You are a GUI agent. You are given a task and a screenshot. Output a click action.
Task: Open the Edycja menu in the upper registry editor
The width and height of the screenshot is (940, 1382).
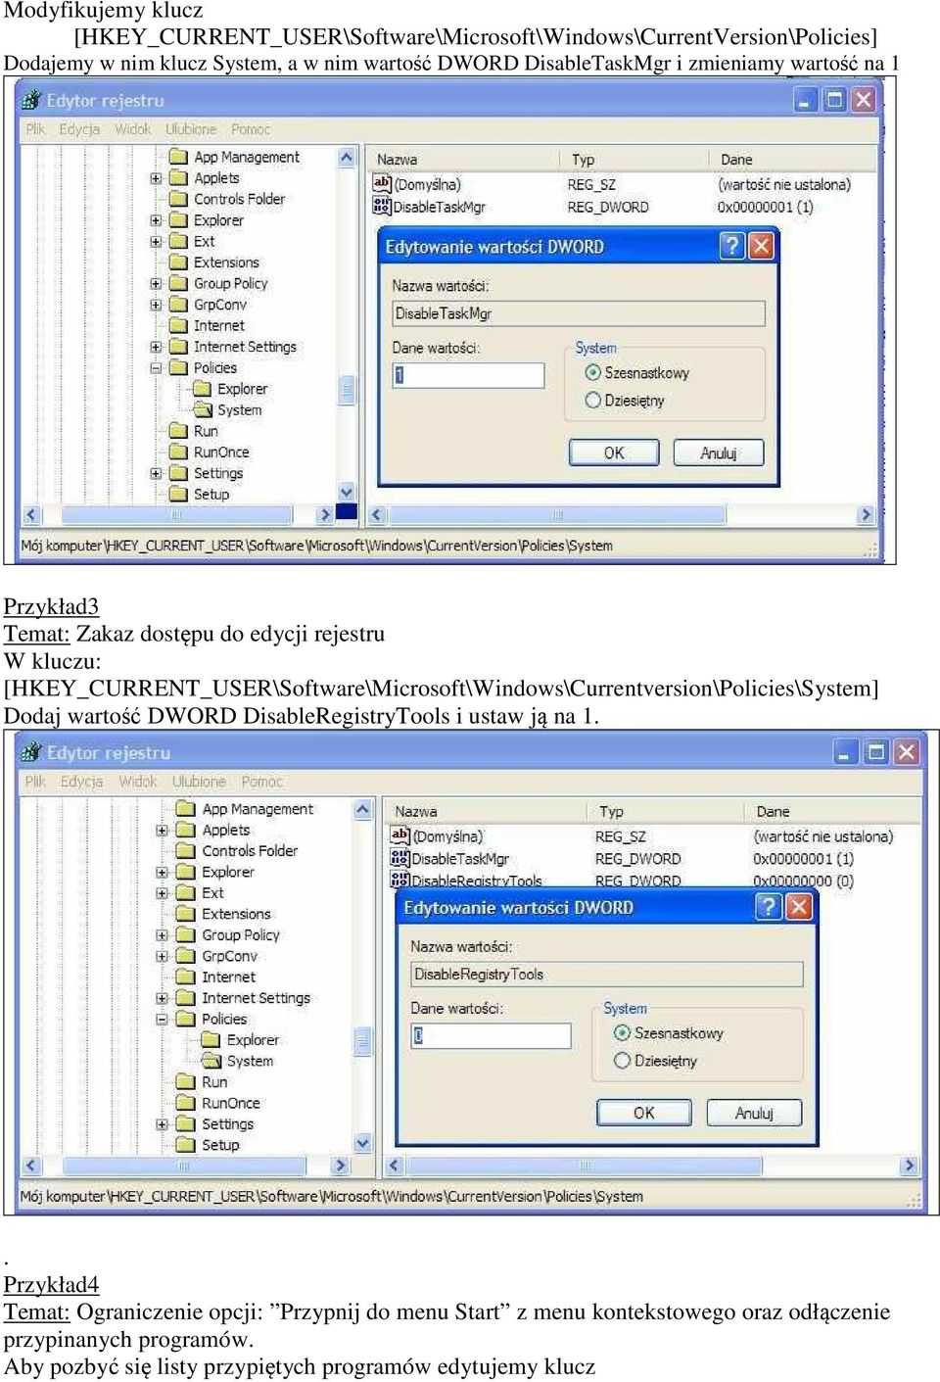(79, 129)
